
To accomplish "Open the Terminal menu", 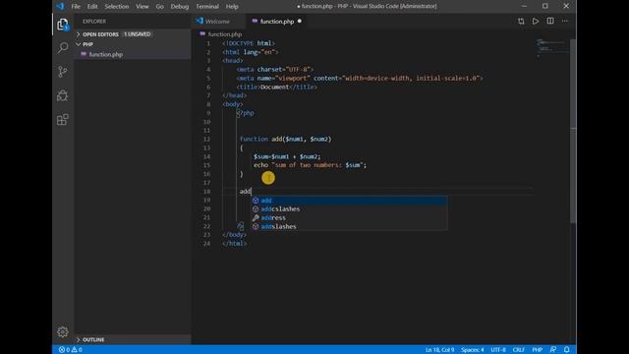I will click(x=207, y=7).
